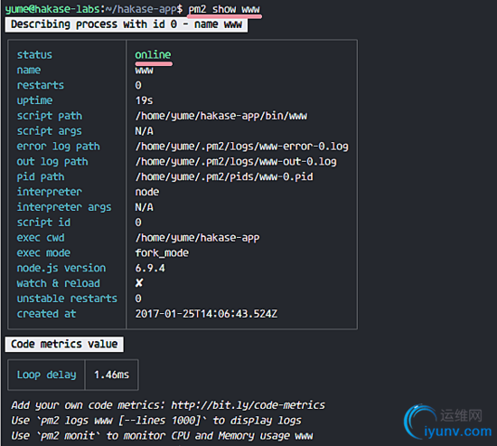
Task: Select the exec cwd value /home/yume/hakase-app
Action: 198,238
